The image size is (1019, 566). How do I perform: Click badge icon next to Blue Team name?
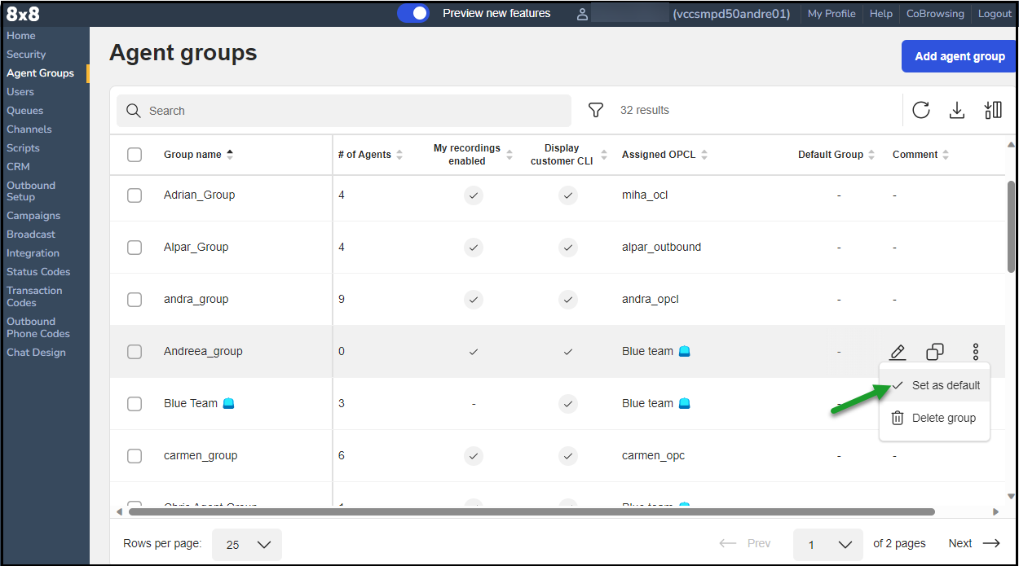(x=228, y=403)
